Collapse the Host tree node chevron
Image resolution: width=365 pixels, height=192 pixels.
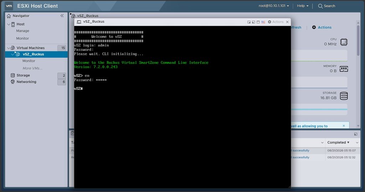pyautogui.click(x=9, y=24)
